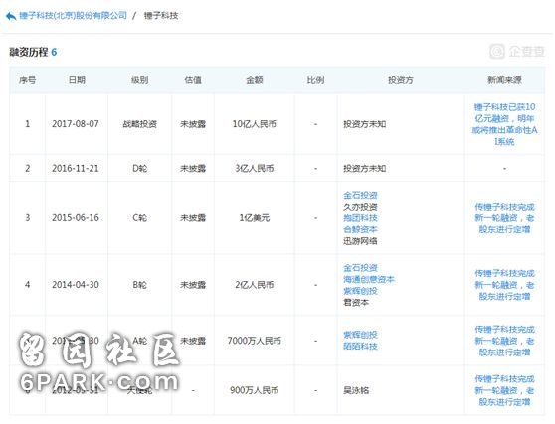
Task: Click the 900万人民币 amount cell
Action: click(255, 390)
